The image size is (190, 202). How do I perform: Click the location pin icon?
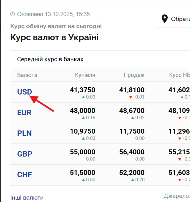point(164,19)
